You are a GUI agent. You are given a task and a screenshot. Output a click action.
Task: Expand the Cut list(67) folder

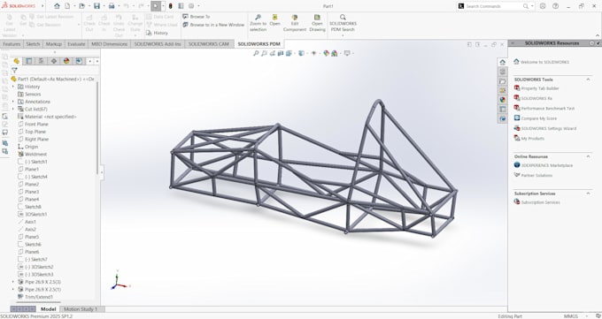[x=13, y=110]
